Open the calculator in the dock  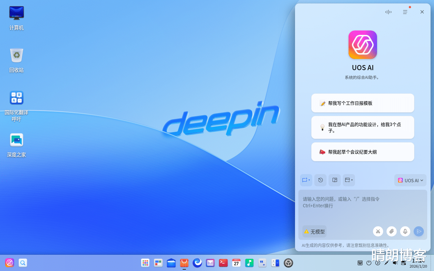click(x=275, y=263)
